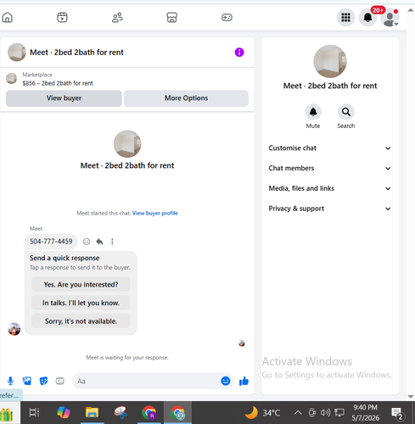Attach a photo file icon

pyautogui.click(x=27, y=381)
